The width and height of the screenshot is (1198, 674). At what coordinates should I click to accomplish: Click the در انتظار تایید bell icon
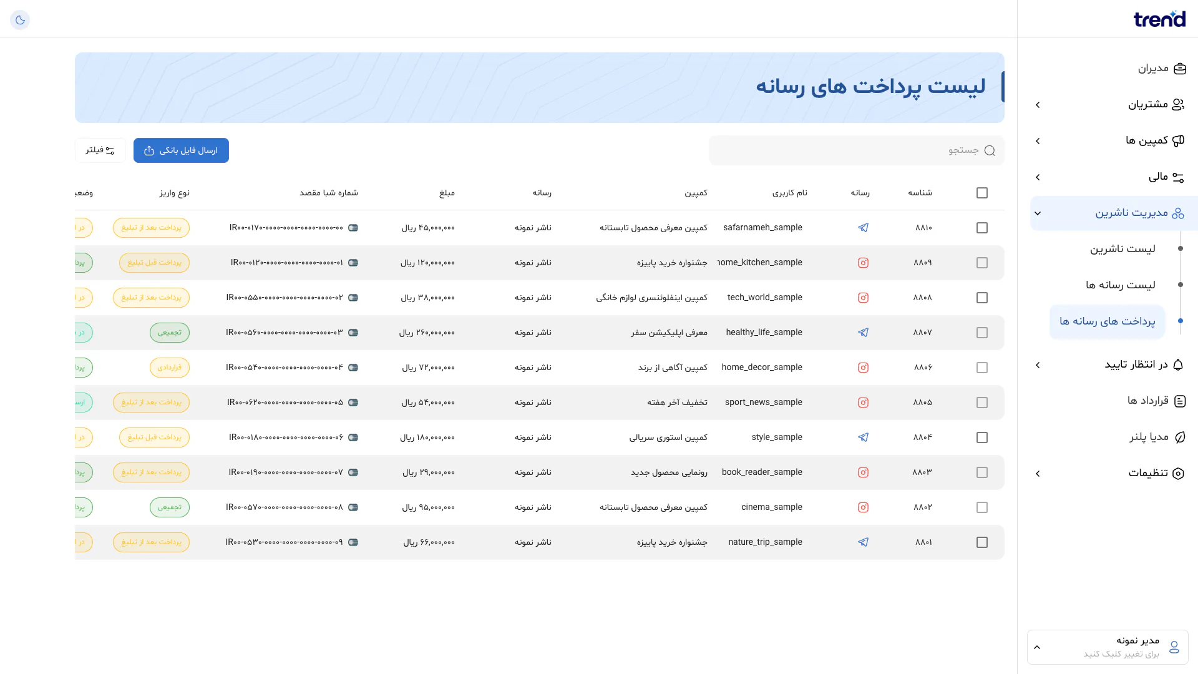(1178, 364)
